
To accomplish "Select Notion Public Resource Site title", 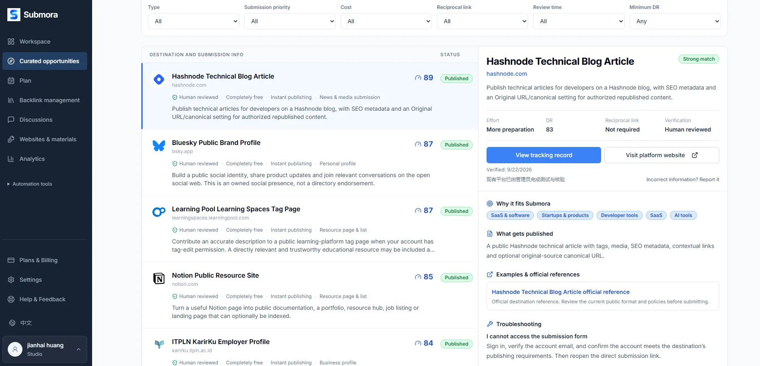I will coord(215,275).
